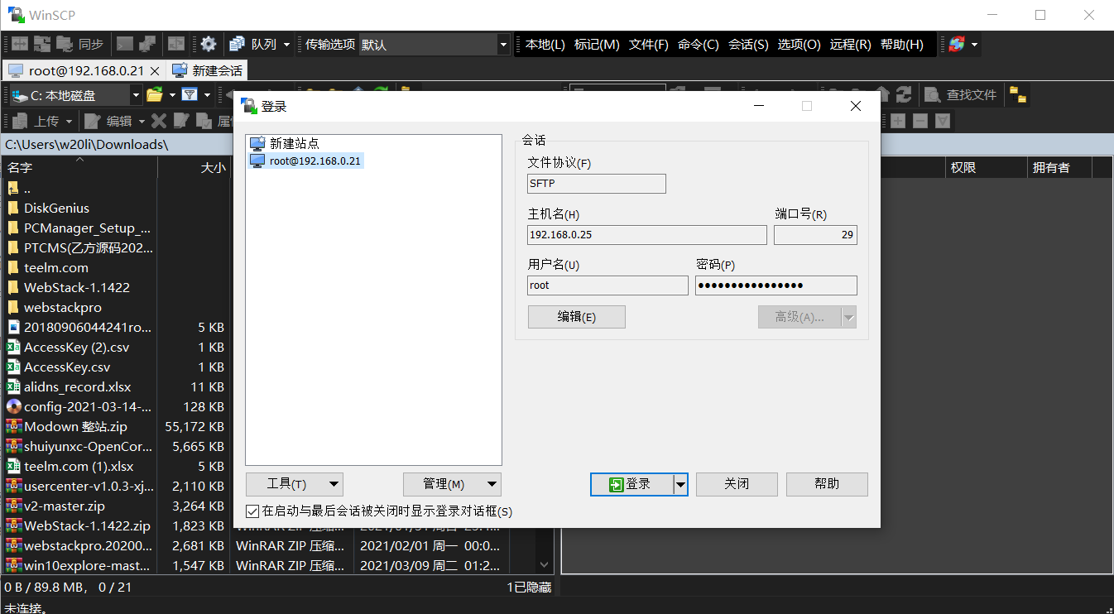Viewport: 1114px width, 614px height.
Task: Open the 选项(O) menu
Action: tap(799, 44)
